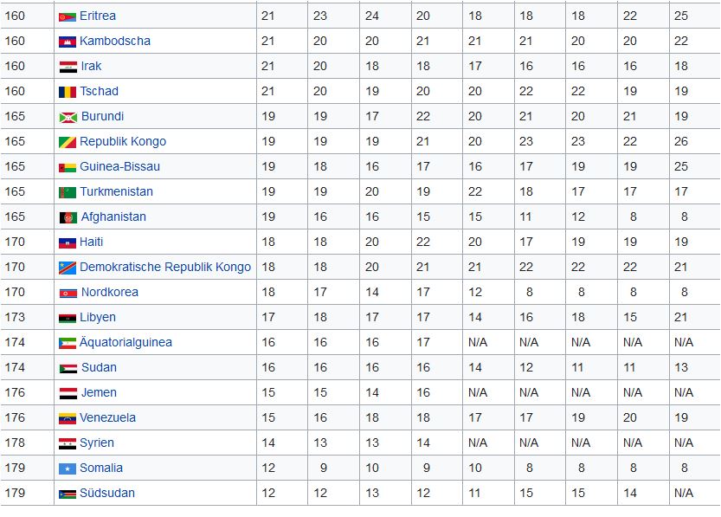721x517 pixels.
Task: Open the Äquatorialguinea link
Action: [x=126, y=342]
